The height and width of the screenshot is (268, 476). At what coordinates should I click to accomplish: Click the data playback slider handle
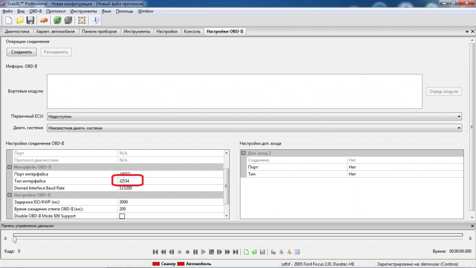[x=14, y=240]
